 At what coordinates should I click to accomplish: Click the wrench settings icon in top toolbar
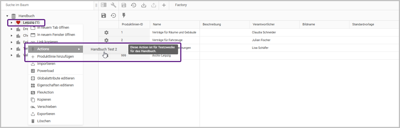point(113,5)
